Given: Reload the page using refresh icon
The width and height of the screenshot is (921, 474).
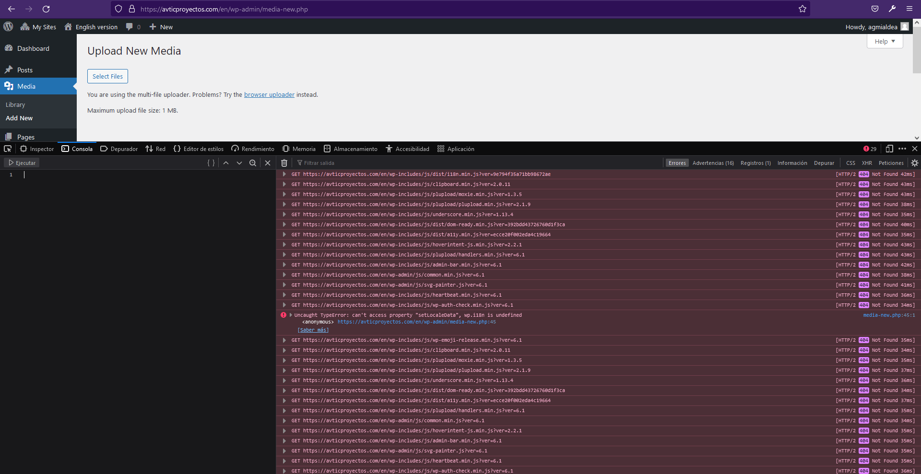Looking at the screenshot, I should pos(46,9).
